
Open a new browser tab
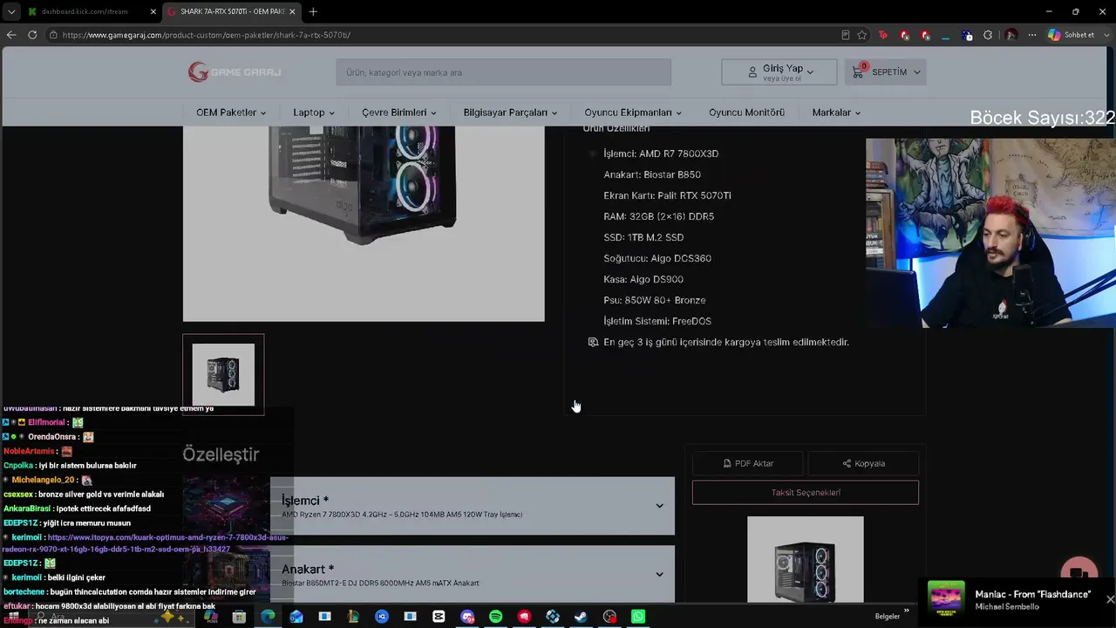point(313,11)
